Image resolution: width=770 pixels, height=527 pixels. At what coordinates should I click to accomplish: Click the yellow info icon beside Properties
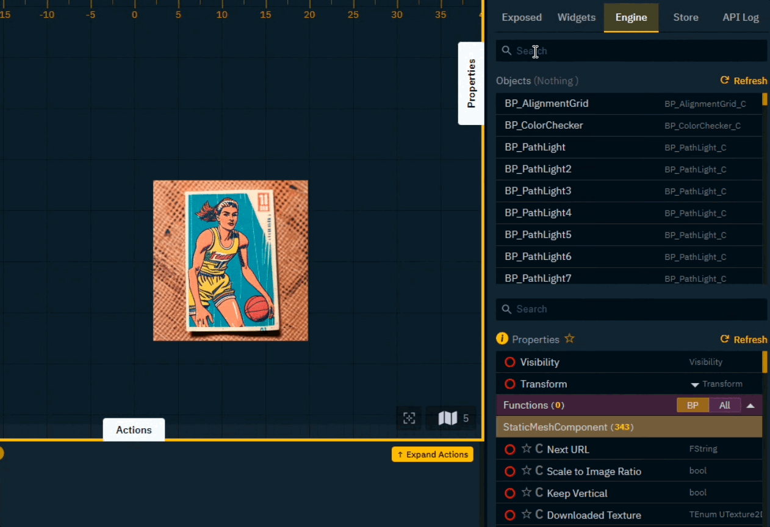(502, 339)
